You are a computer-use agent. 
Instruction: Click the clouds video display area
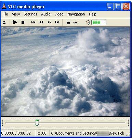pyautogui.click(x=65, y=72)
